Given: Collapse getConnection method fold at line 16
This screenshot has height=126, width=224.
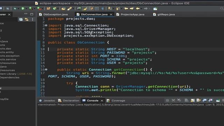Looking at the screenshot, I should (x=46, y=69).
